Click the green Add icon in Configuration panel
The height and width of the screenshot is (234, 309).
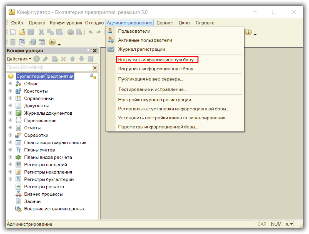[x=37, y=59]
